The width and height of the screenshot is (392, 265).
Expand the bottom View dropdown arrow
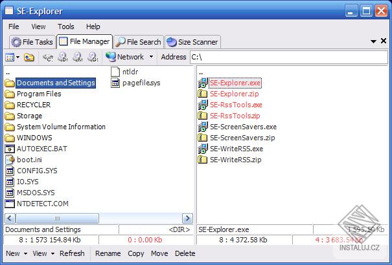click(x=52, y=254)
